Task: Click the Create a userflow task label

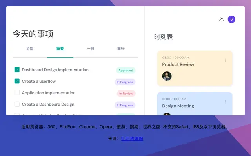Action: click(x=39, y=82)
